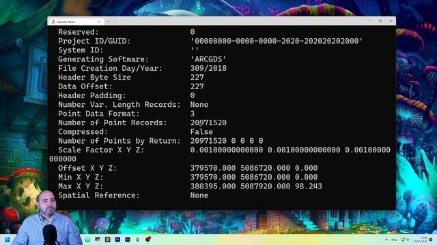
Task: Click the Number of Point Records value 20971520
Action: click(x=208, y=122)
